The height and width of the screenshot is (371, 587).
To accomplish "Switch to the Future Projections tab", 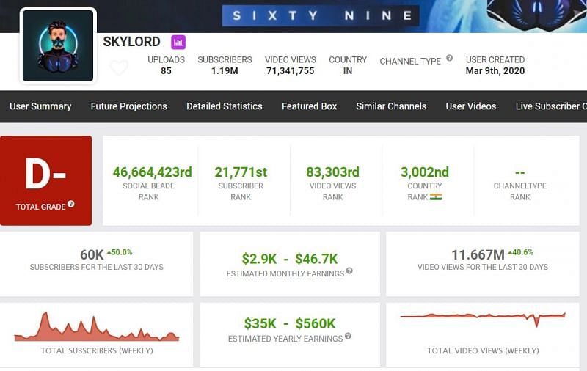I will (x=128, y=106).
